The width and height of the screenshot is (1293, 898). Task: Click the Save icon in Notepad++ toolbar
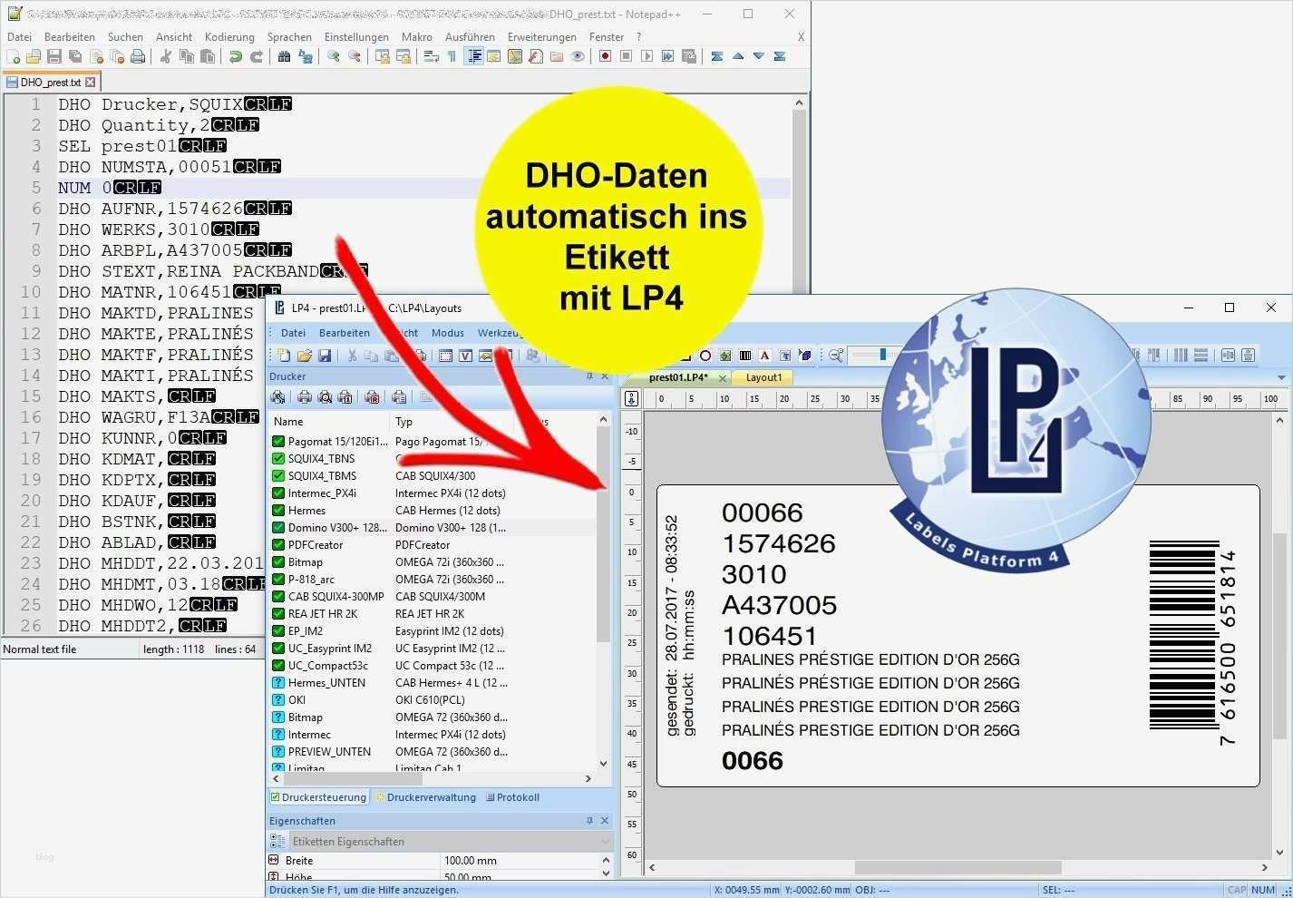pos(54,56)
